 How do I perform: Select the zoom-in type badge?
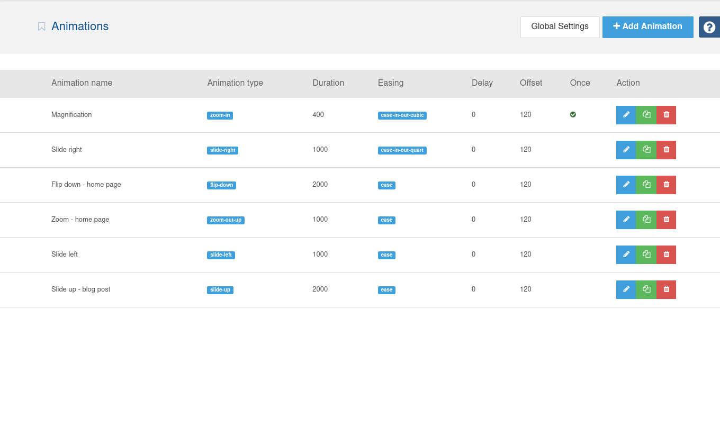220,115
